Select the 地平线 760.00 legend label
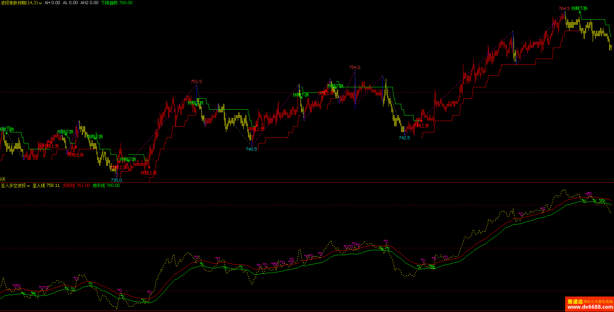Screen dimensions: 614x312 [106, 185]
